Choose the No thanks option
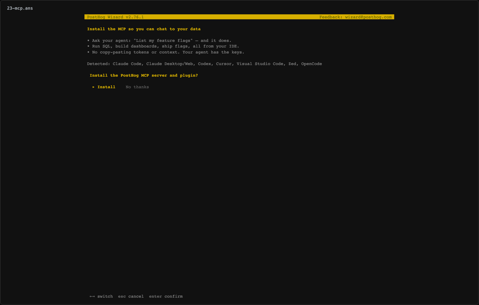 point(137,87)
